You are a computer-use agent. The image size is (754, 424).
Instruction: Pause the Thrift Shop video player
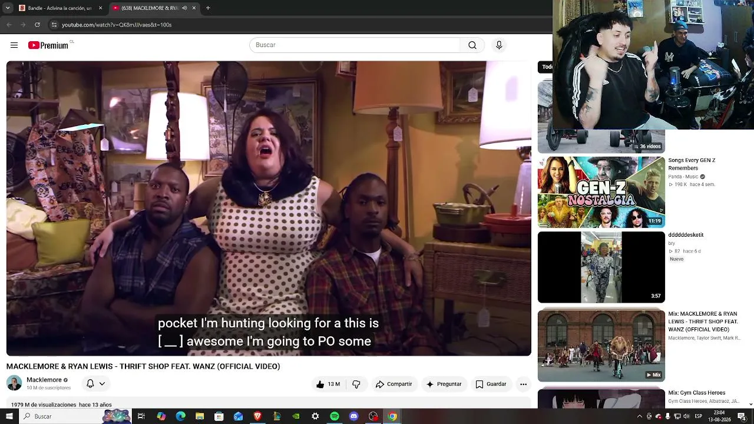click(x=269, y=208)
